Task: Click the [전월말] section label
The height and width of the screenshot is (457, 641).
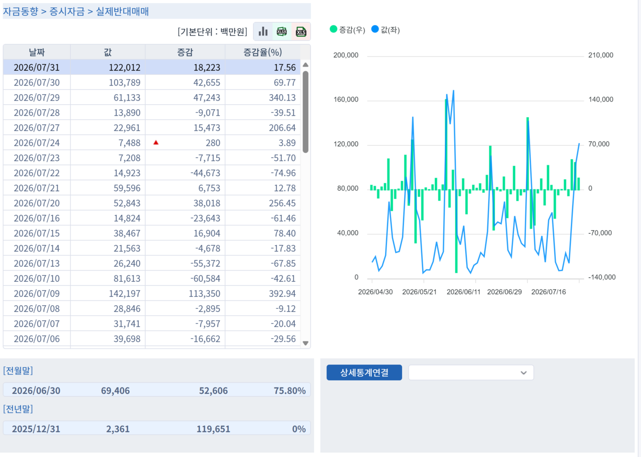Action: 18,371
